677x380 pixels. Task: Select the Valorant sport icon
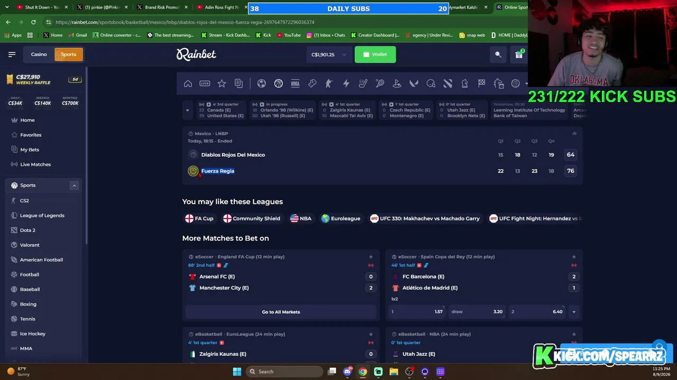414,83
